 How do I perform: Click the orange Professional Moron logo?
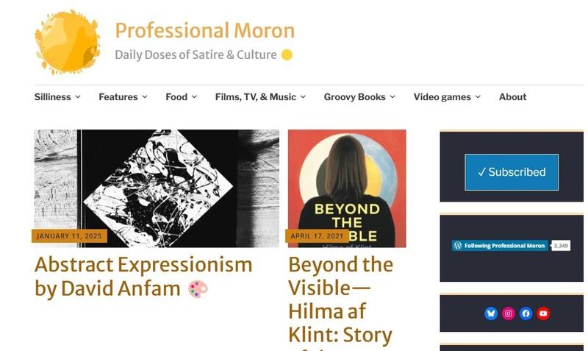pos(68,43)
